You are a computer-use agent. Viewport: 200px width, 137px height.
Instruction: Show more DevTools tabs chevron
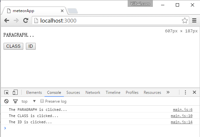tap(168, 93)
